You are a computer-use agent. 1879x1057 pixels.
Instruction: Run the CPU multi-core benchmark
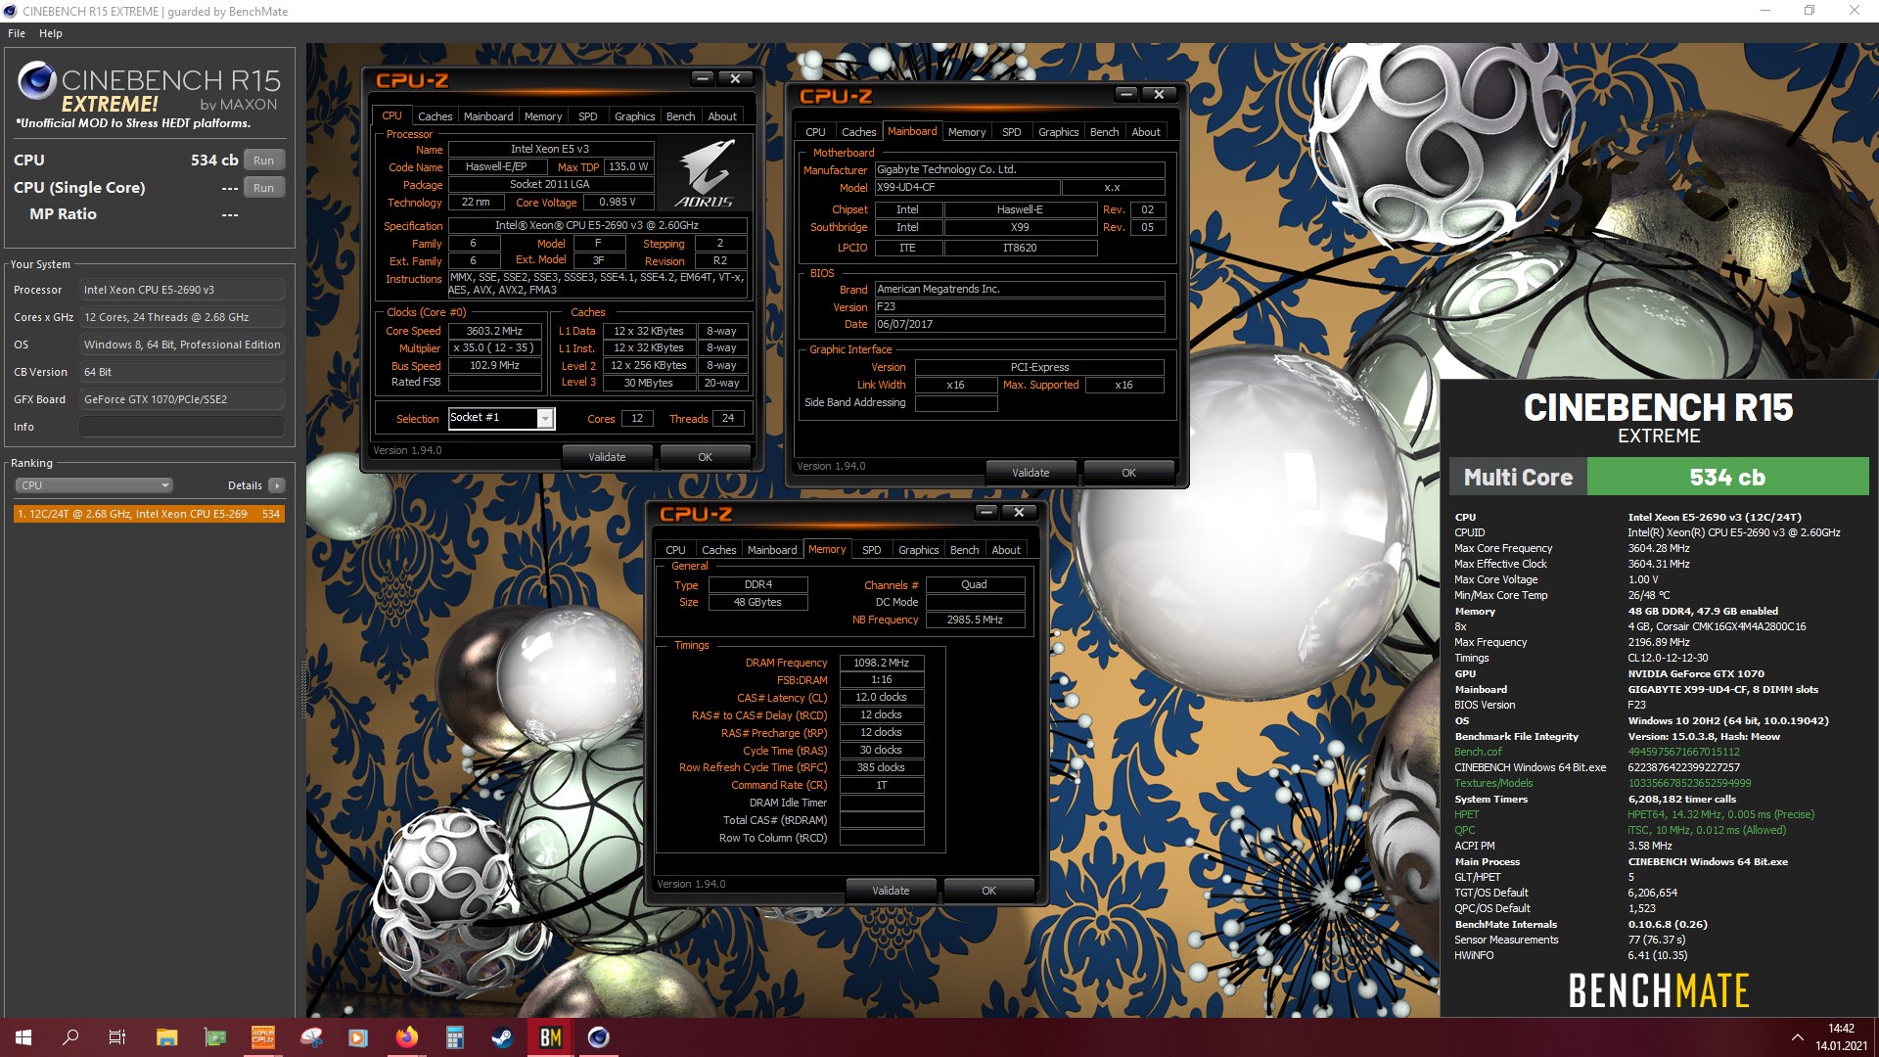click(x=264, y=161)
